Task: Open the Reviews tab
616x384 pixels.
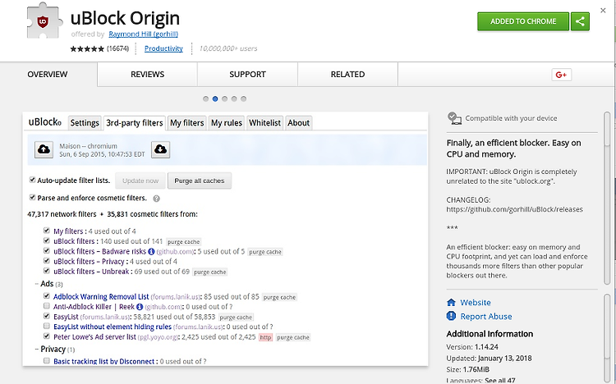Action: point(147,74)
